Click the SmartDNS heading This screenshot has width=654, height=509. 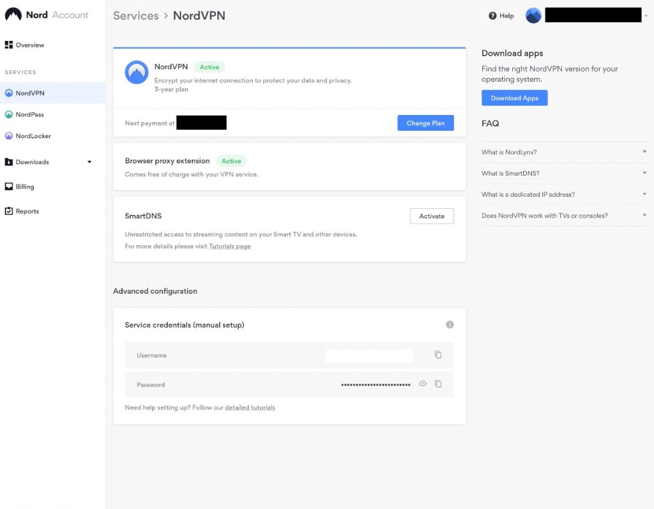point(143,216)
